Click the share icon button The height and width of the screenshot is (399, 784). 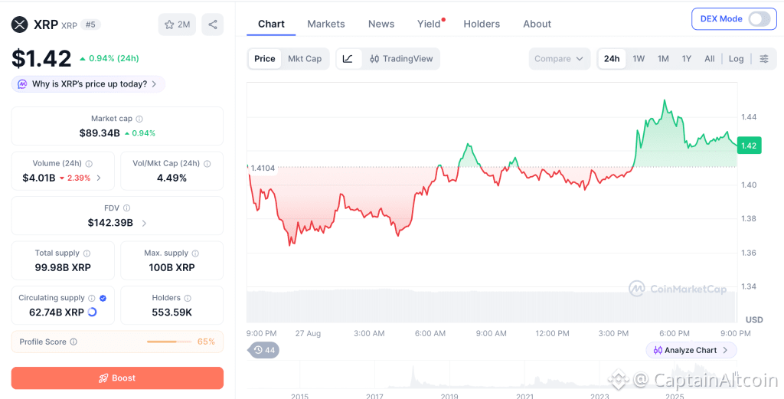[213, 25]
